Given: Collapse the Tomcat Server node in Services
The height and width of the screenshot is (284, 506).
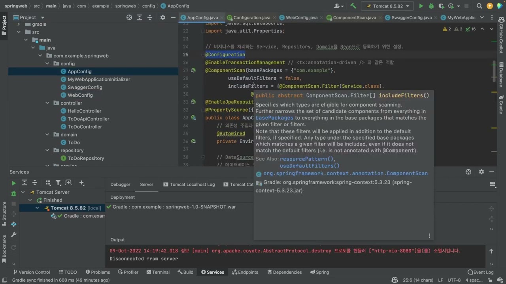Looking at the screenshot, I should 23,192.
